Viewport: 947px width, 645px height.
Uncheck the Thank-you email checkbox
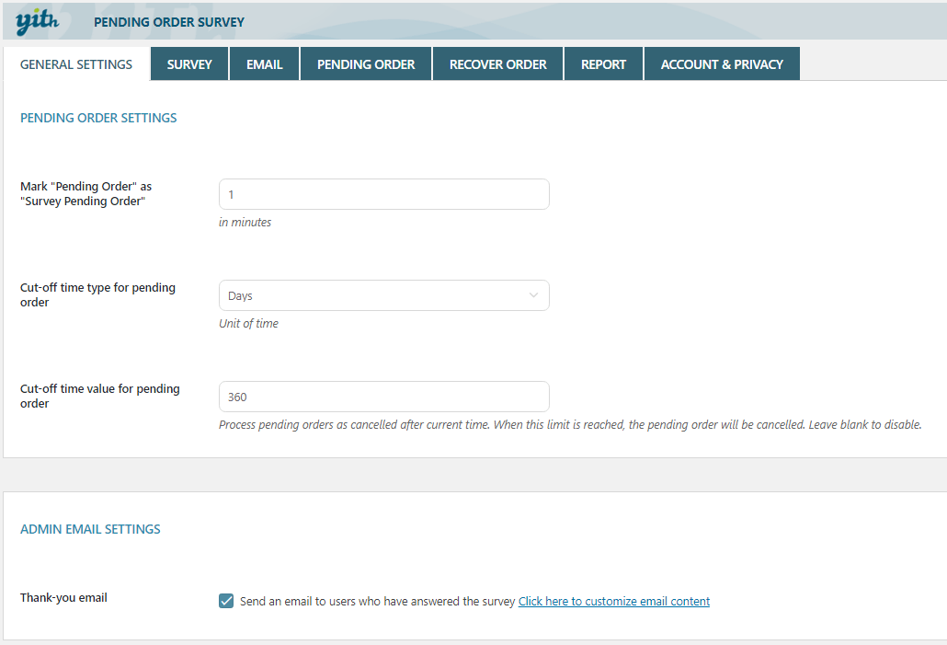click(226, 601)
